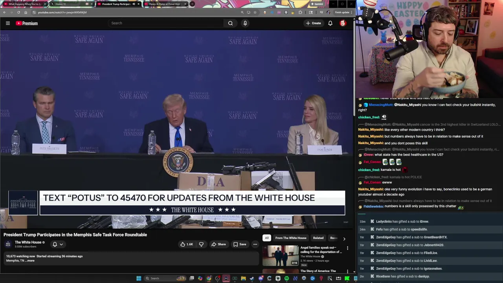
Task: Open Angel families speak out video title
Action: click(x=321, y=250)
